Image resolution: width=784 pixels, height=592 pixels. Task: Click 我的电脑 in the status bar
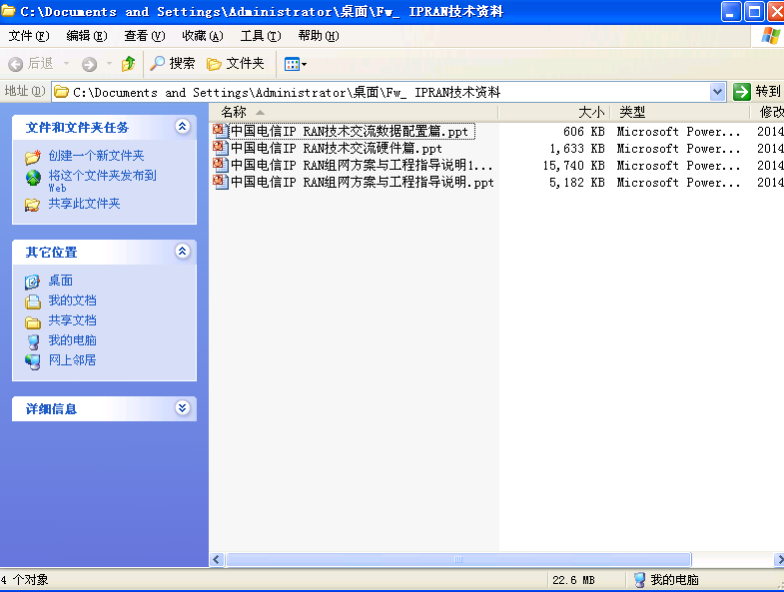point(667,580)
